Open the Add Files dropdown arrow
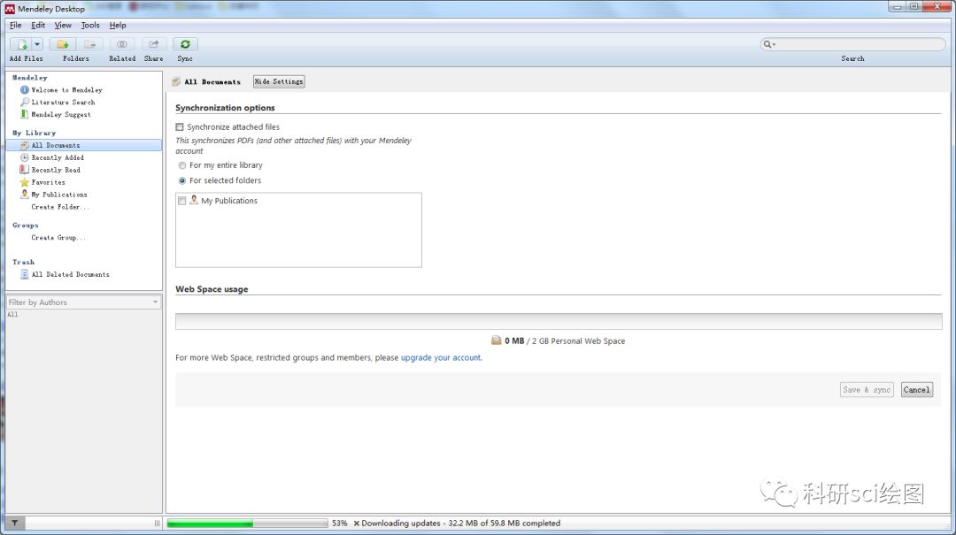 point(37,44)
